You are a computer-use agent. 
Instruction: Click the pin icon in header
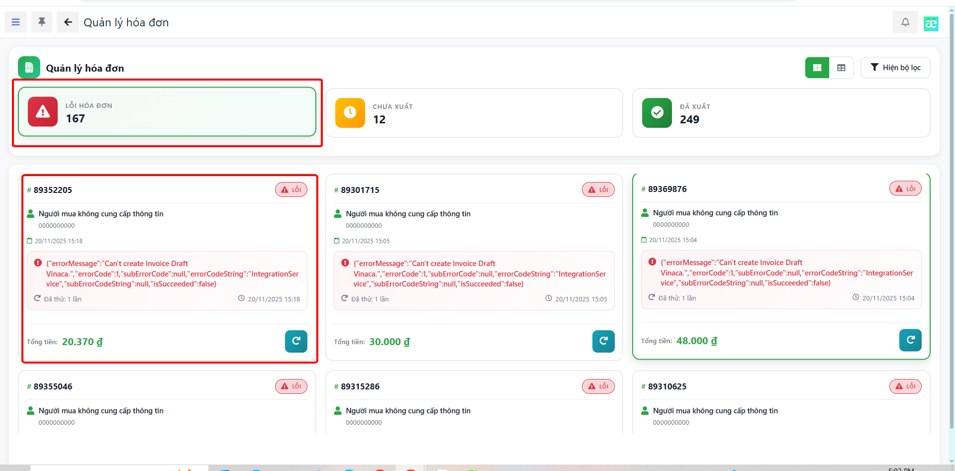(42, 22)
